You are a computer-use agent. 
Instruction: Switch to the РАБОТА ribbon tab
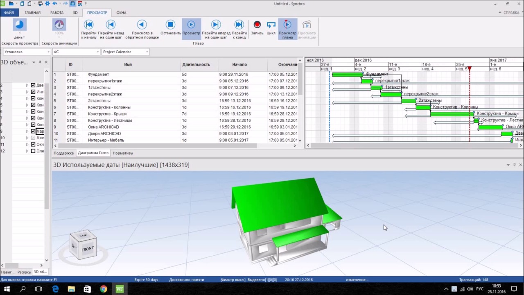(57, 13)
